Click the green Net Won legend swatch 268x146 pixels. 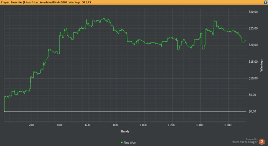(122, 143)
